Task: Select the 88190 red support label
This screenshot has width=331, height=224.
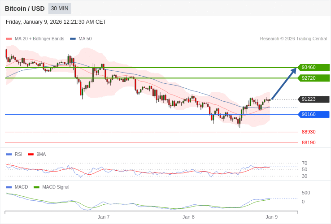Action: pos(309,143)
